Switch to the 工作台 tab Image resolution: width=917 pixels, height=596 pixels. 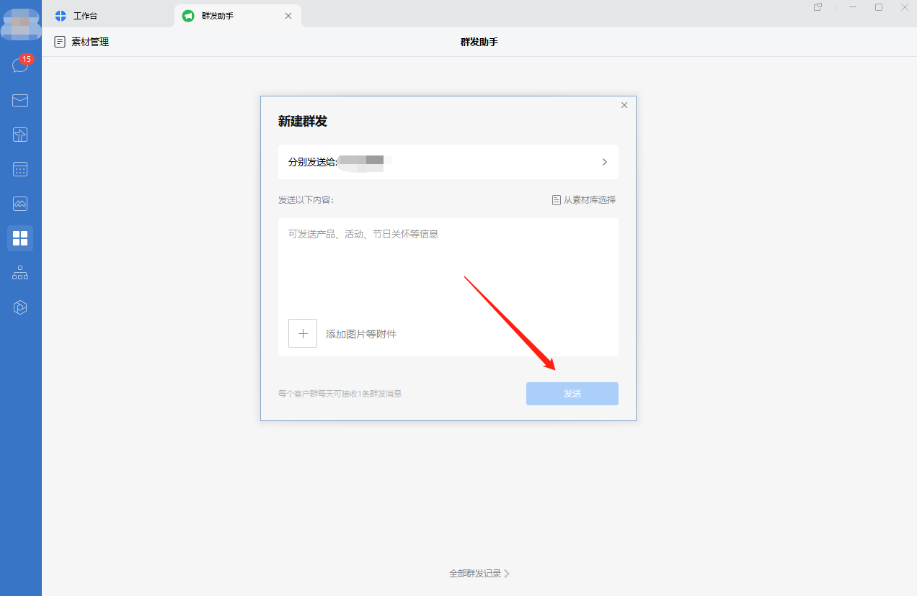click(x=85, y=16)
